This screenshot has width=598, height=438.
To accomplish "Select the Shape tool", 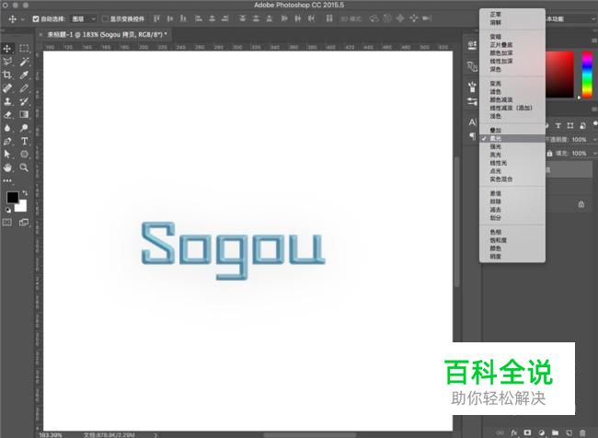I will 24,155.
